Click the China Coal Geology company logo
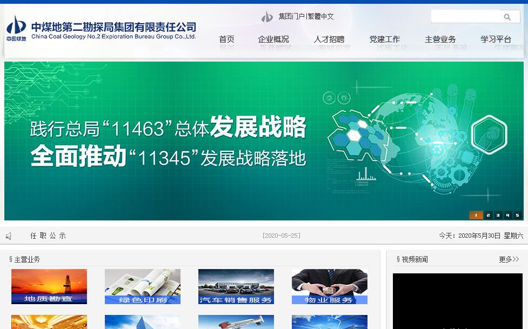Screen dimensions: 528x329 16,29
